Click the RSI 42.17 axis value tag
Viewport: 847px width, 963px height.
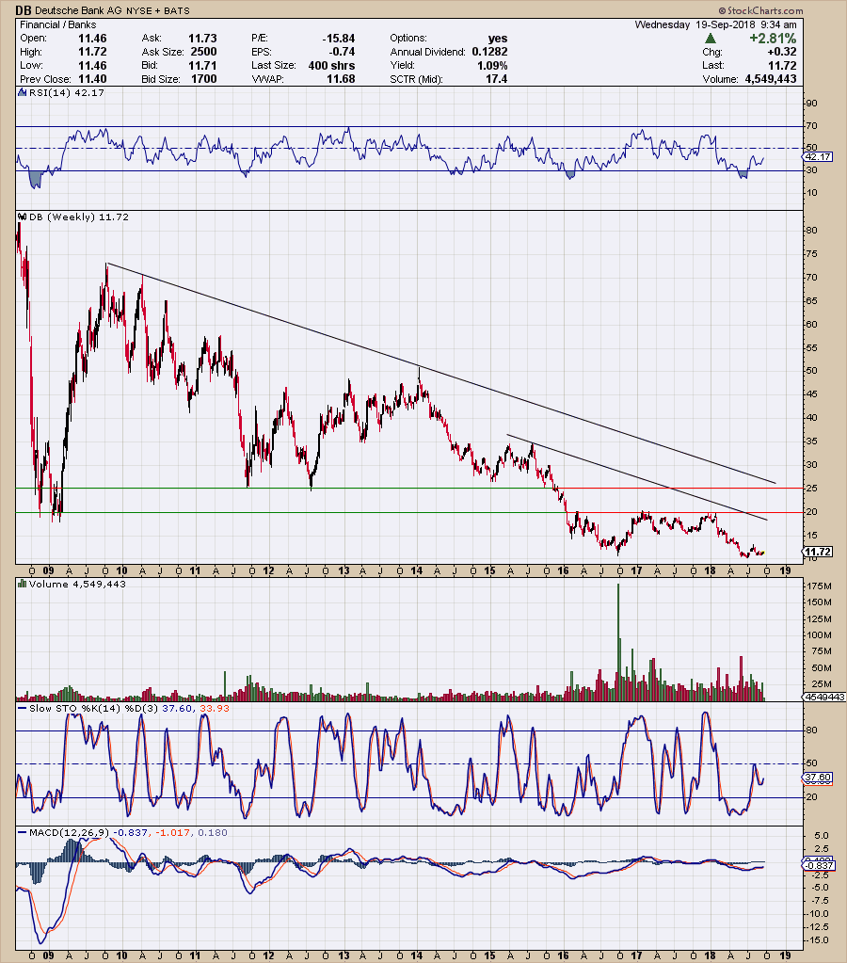point(818,156)
